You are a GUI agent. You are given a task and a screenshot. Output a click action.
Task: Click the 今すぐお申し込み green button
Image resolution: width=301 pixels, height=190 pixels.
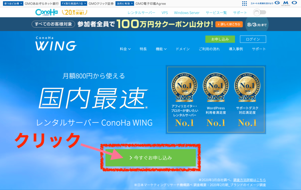[x=150, y=158]
